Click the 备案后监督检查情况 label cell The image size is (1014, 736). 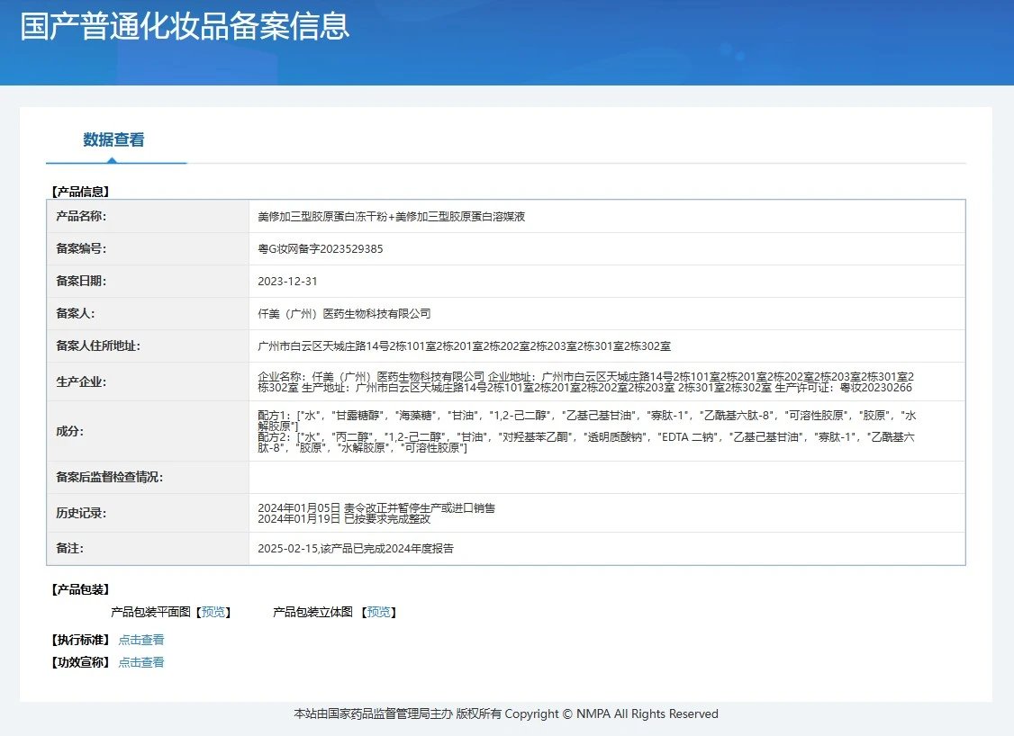[x=148, y=478]
